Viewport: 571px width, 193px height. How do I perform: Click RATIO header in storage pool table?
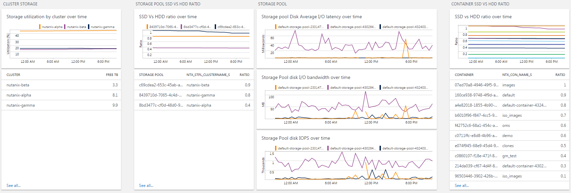tap(245, 75)
